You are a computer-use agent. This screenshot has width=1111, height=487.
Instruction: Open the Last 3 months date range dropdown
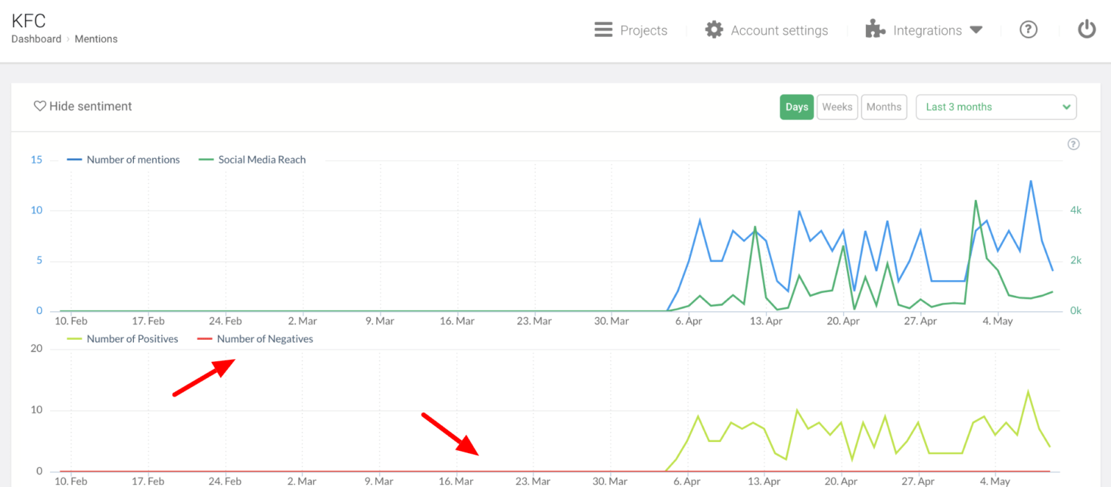996,107
